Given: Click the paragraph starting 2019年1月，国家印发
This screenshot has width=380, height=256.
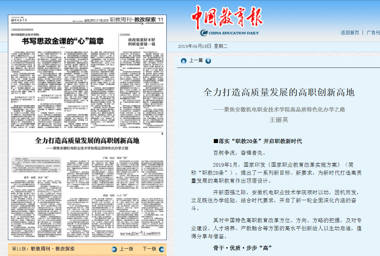Looking at the screenshot, I should [276, 173].
